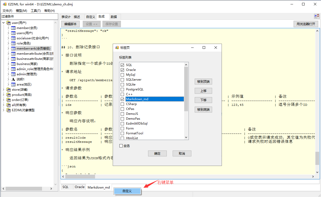Expand the all(所有表) tree node
The image size is (321, 197).
click(x=4, y=105)
